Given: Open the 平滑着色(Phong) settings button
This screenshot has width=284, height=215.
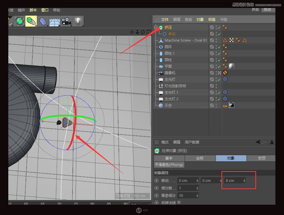Looking at the screenshot, I should point(169,165).
